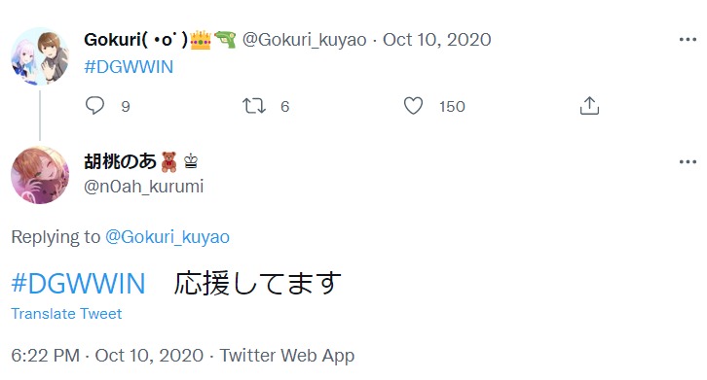Open @Gokuri_kuyao in Replying to line
Screen dimensions: 707x380
point(167,237)
